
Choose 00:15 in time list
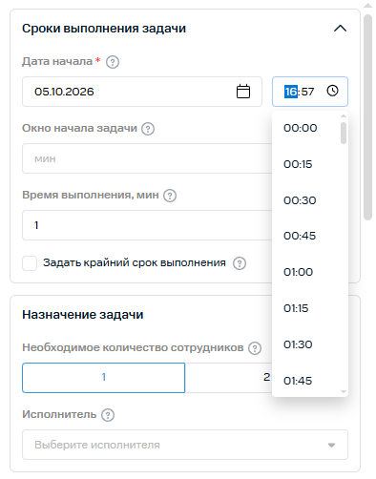tap(306, 164)
